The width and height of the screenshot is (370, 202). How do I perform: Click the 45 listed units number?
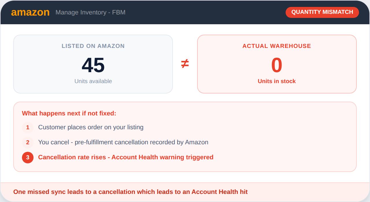[93, 65]
